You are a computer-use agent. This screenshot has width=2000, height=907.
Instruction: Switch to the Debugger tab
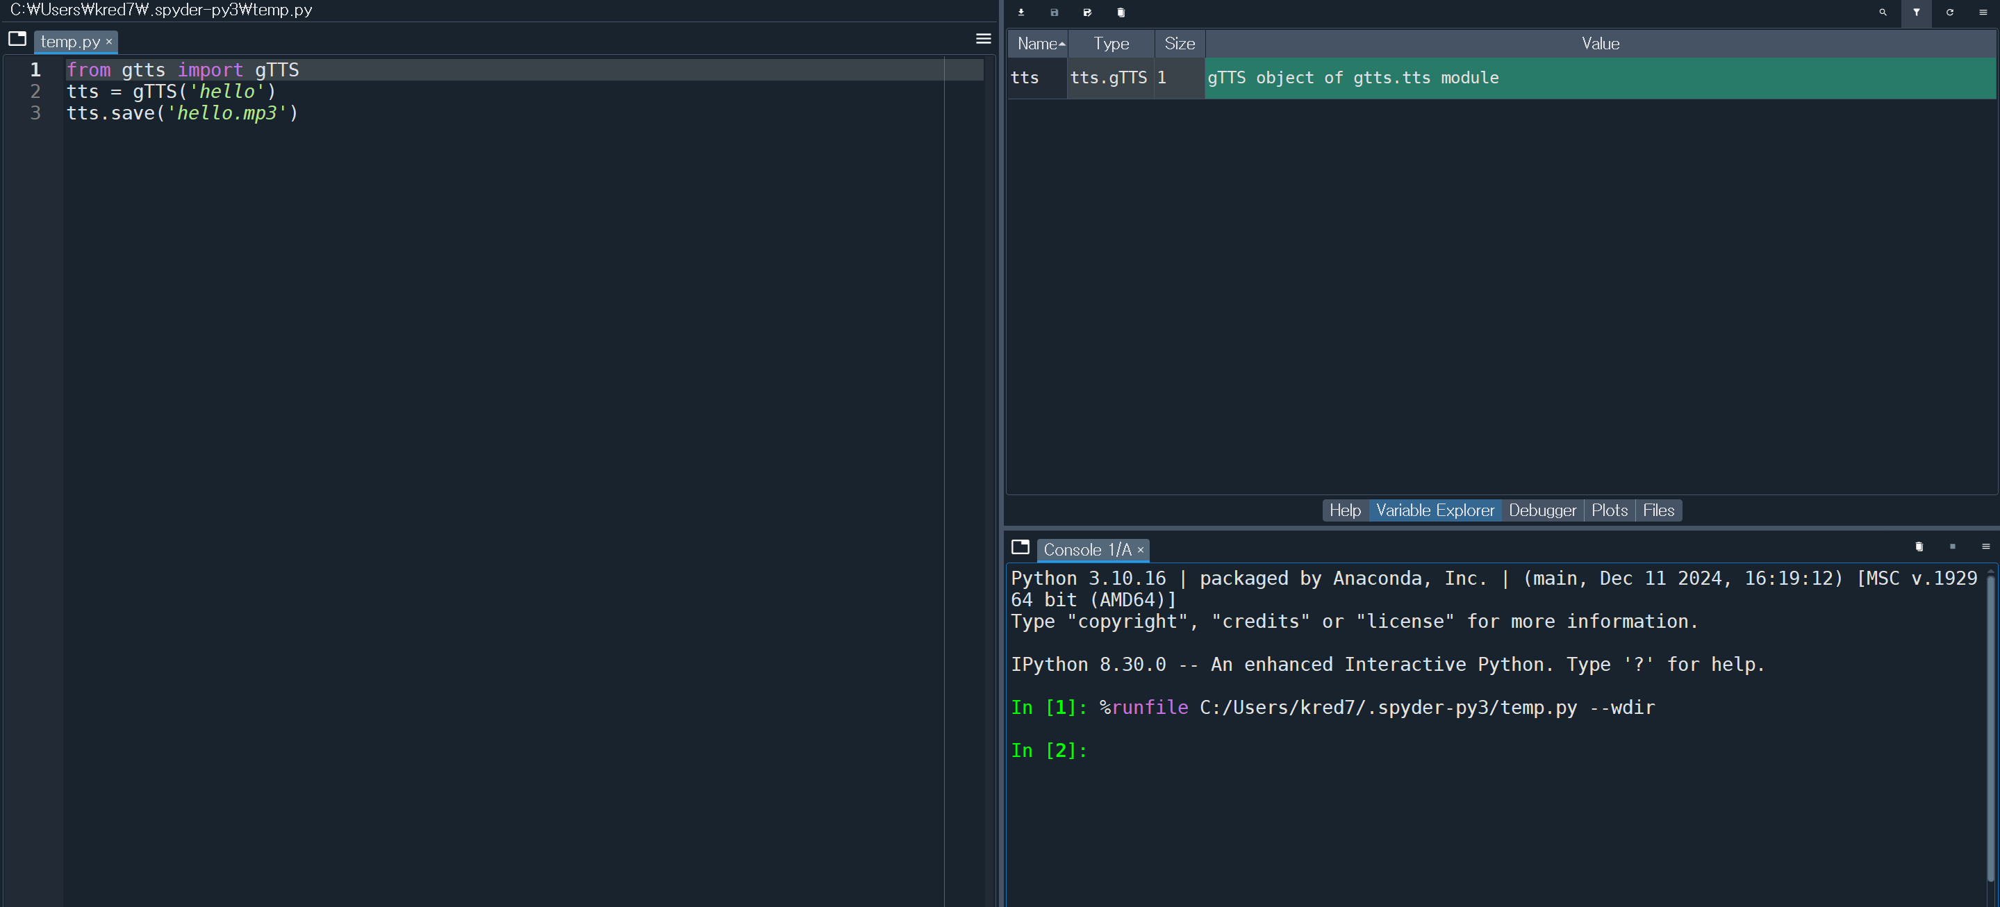[x=1542, y=510]
